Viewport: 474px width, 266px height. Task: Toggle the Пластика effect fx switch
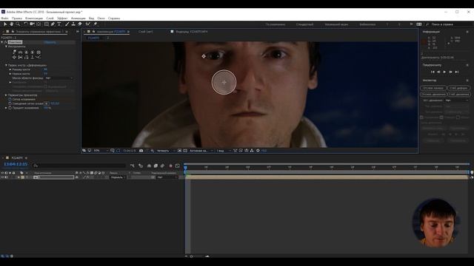click(x=5, y=42)
